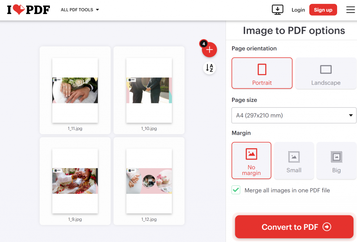The width and height of the screenshot is (357, 242).
Task: Open the Login menu item
Action: (298, 10)
